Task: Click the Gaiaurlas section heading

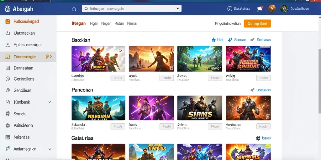Action: [x=82, y=138]
